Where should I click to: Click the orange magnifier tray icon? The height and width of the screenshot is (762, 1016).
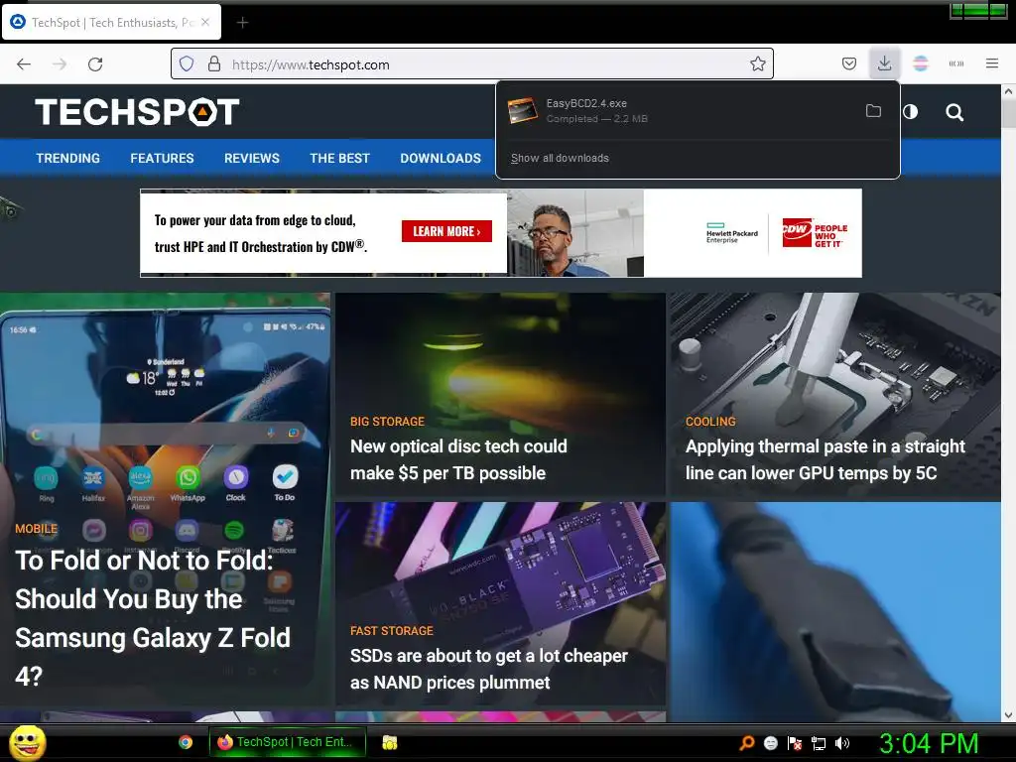click(x=747, y=743)
